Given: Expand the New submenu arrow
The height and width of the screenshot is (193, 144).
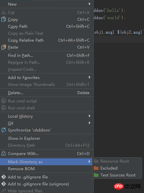Looking at the screenshot, I should pyautogui.click(x=90, y=4).
